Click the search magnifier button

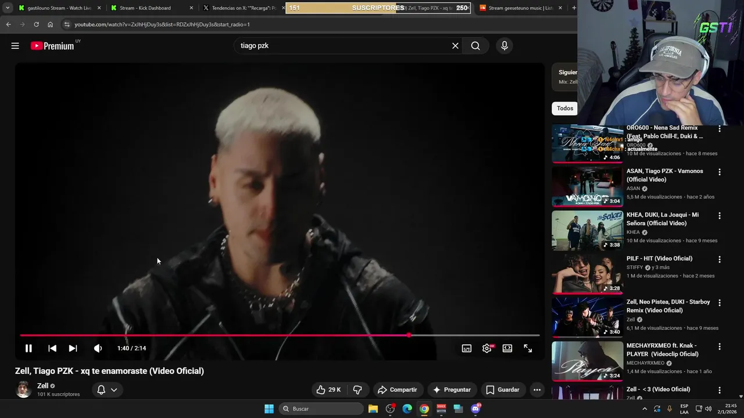point(475,46)
